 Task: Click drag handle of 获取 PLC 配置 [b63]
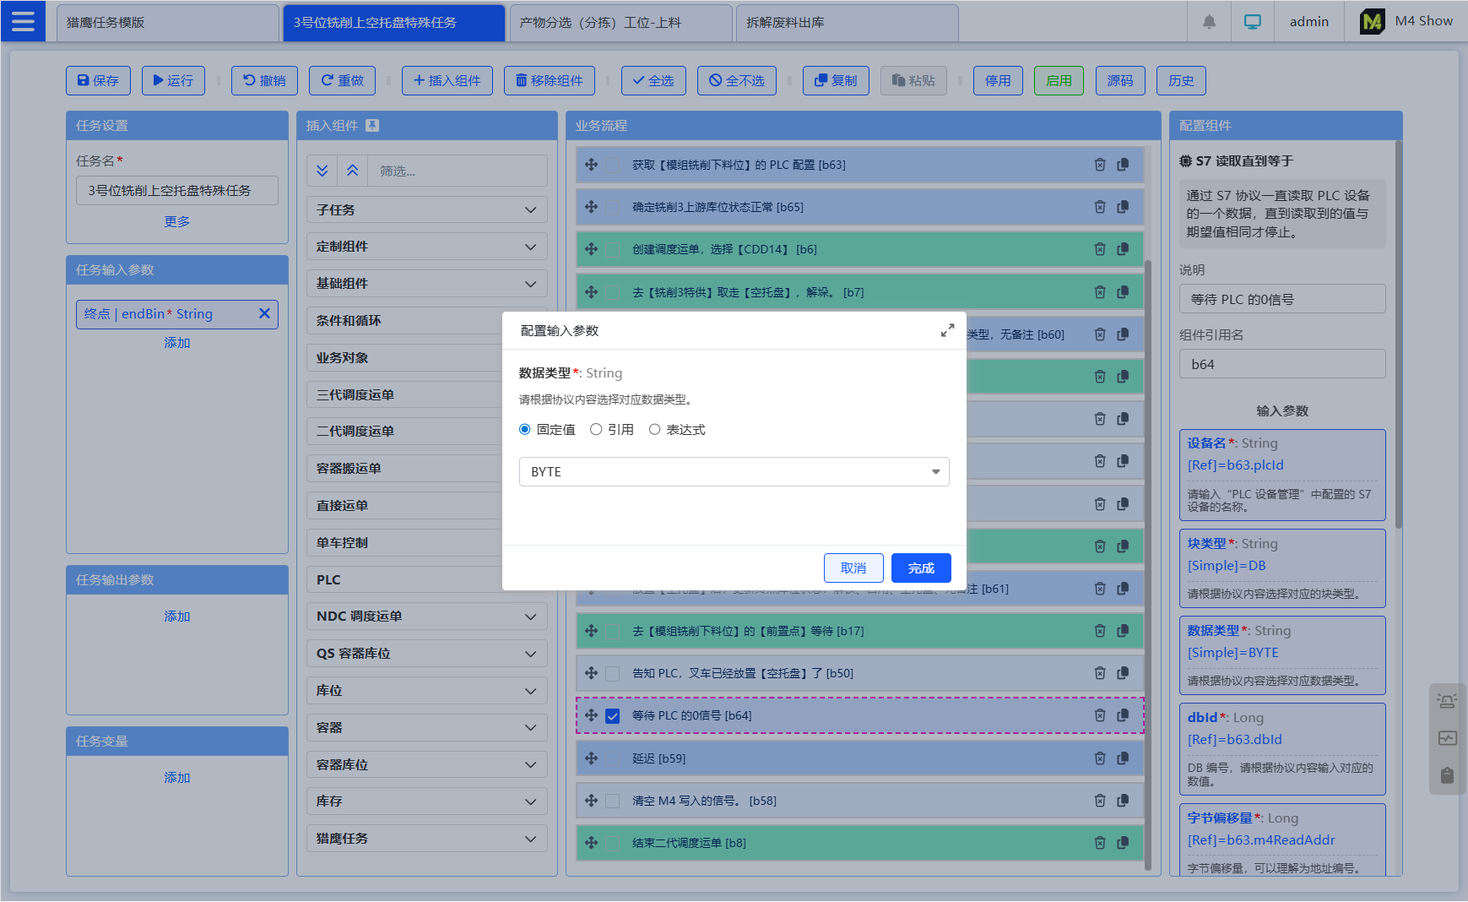click(591, 165)
